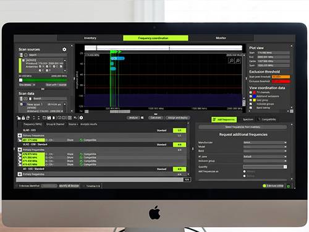The width and height of the screenshot is (309, 232).
Task: Toggle Inclusion groups checkbox
Action: 251,104
